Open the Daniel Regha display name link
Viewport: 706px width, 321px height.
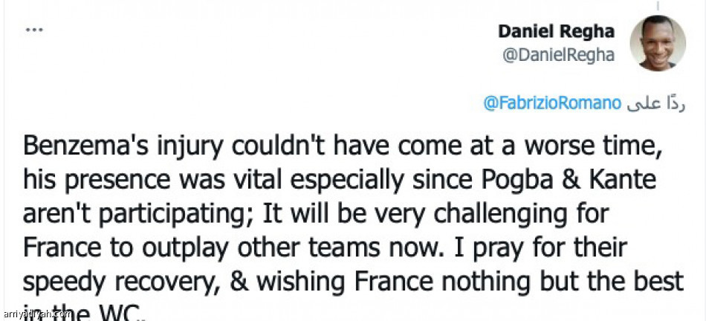click(x=556, y=31)
